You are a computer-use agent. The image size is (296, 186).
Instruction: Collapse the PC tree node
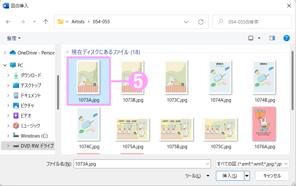coord(5,65)
